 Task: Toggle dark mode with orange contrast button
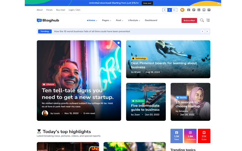coord(182,10)
